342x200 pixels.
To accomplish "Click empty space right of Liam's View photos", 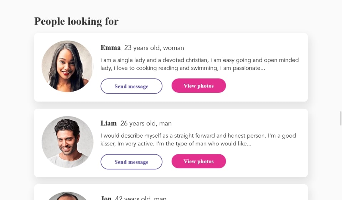I will click(x=267, y=161).
